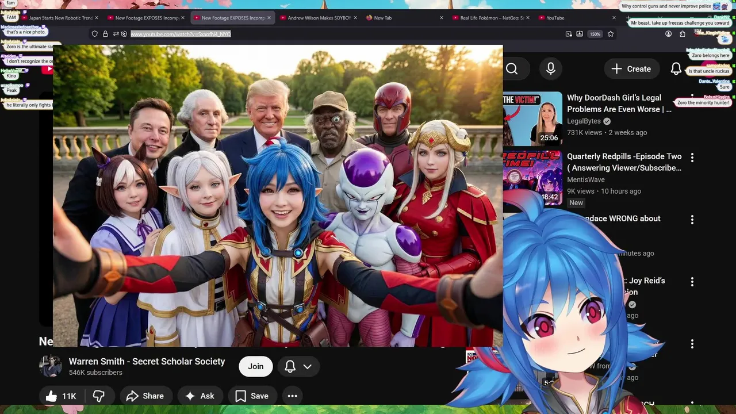
Task: Visit the LegalBytes channel
Action: pos(584,121)
